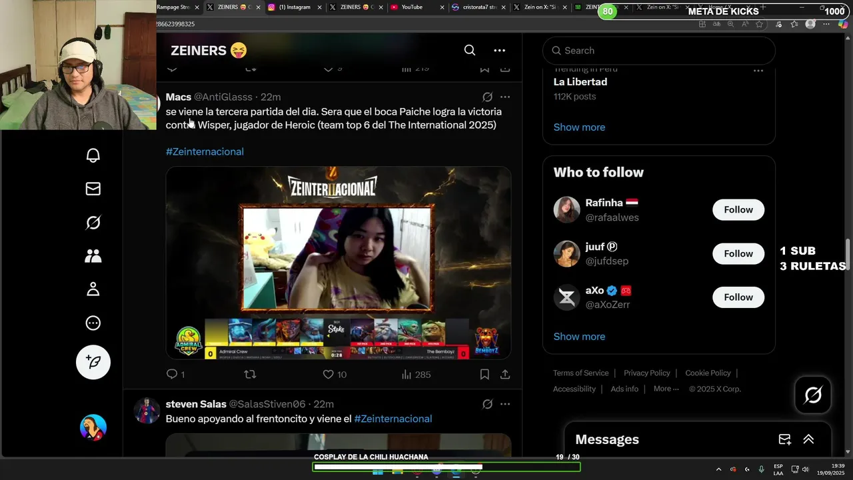Open #Zeinternacional hashtag in Macs' post

(205, 152)
